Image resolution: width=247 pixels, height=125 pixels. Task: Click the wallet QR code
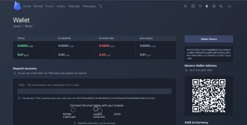[x=209, y=95]
